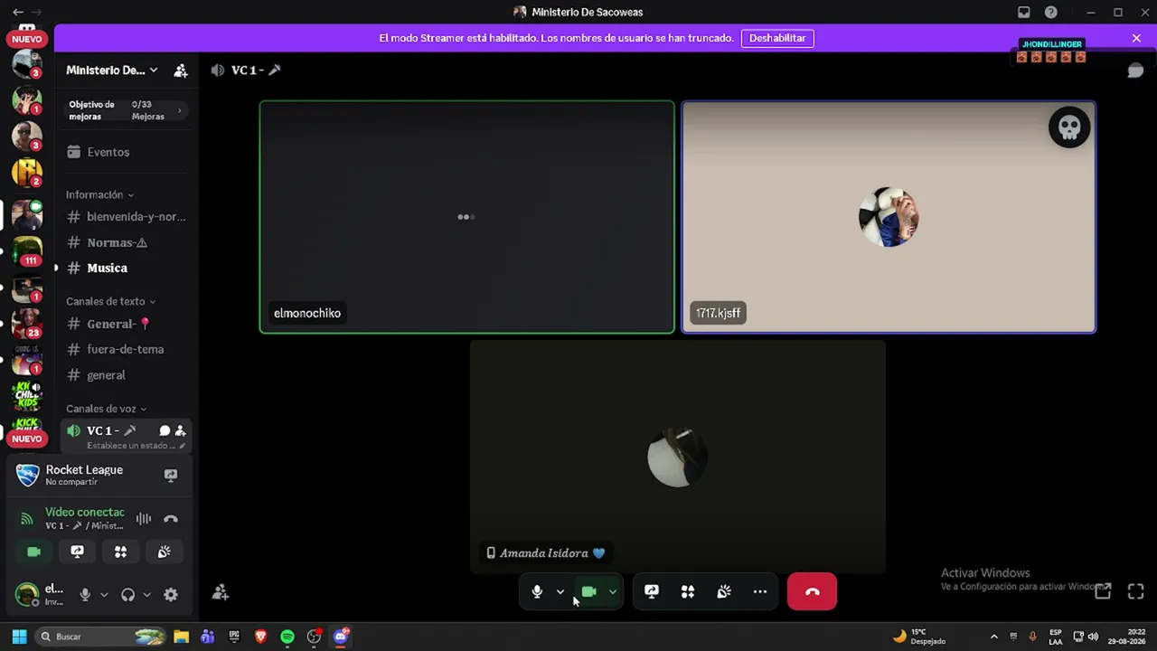1157x651 pixels.
Task: Collapse the Canales de voz category
Action: 106,409
